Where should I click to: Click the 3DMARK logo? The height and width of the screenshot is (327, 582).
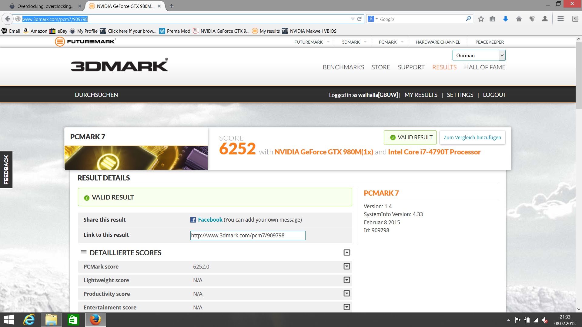(119, 65)
